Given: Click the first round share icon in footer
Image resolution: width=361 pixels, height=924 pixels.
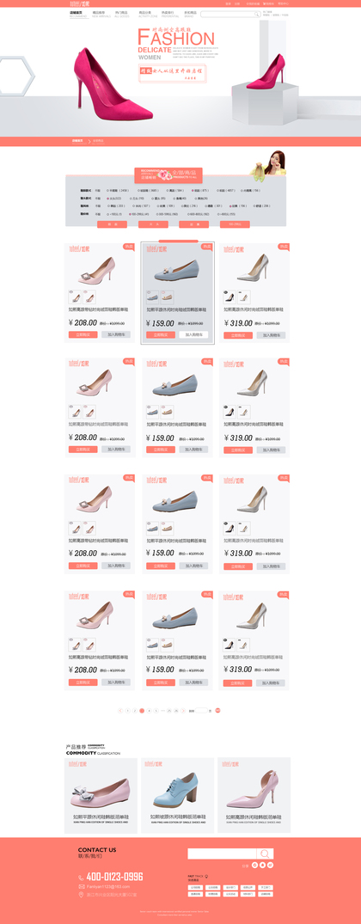Looking at the screenshot, I should tap(254, 865).
